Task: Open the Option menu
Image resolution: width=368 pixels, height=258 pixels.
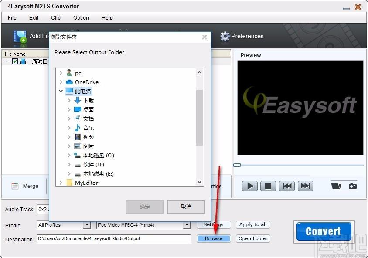Action: pos(81,18)
